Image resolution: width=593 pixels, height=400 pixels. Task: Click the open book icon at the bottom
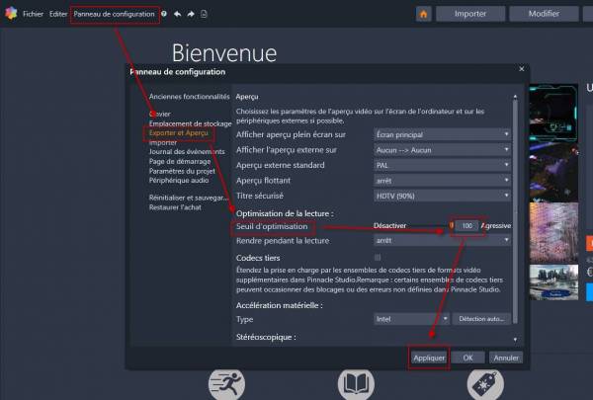356,385
